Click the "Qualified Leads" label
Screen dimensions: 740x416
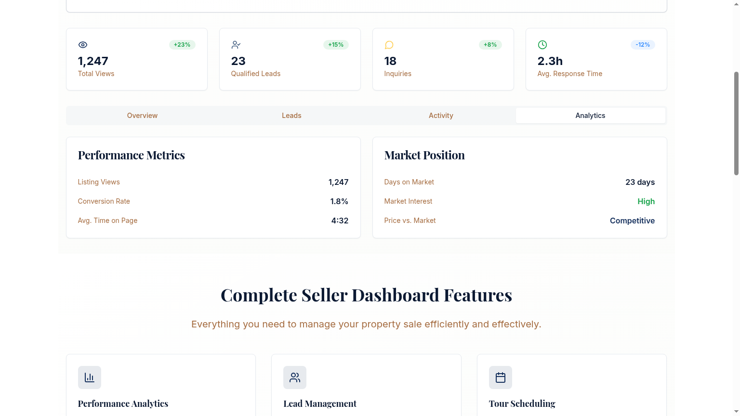point(256,74)
